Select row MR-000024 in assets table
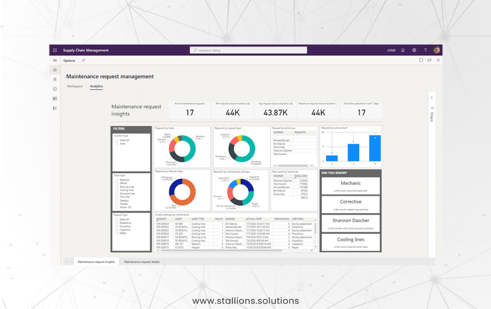This screenshot has width=491, height=309. 235,224
